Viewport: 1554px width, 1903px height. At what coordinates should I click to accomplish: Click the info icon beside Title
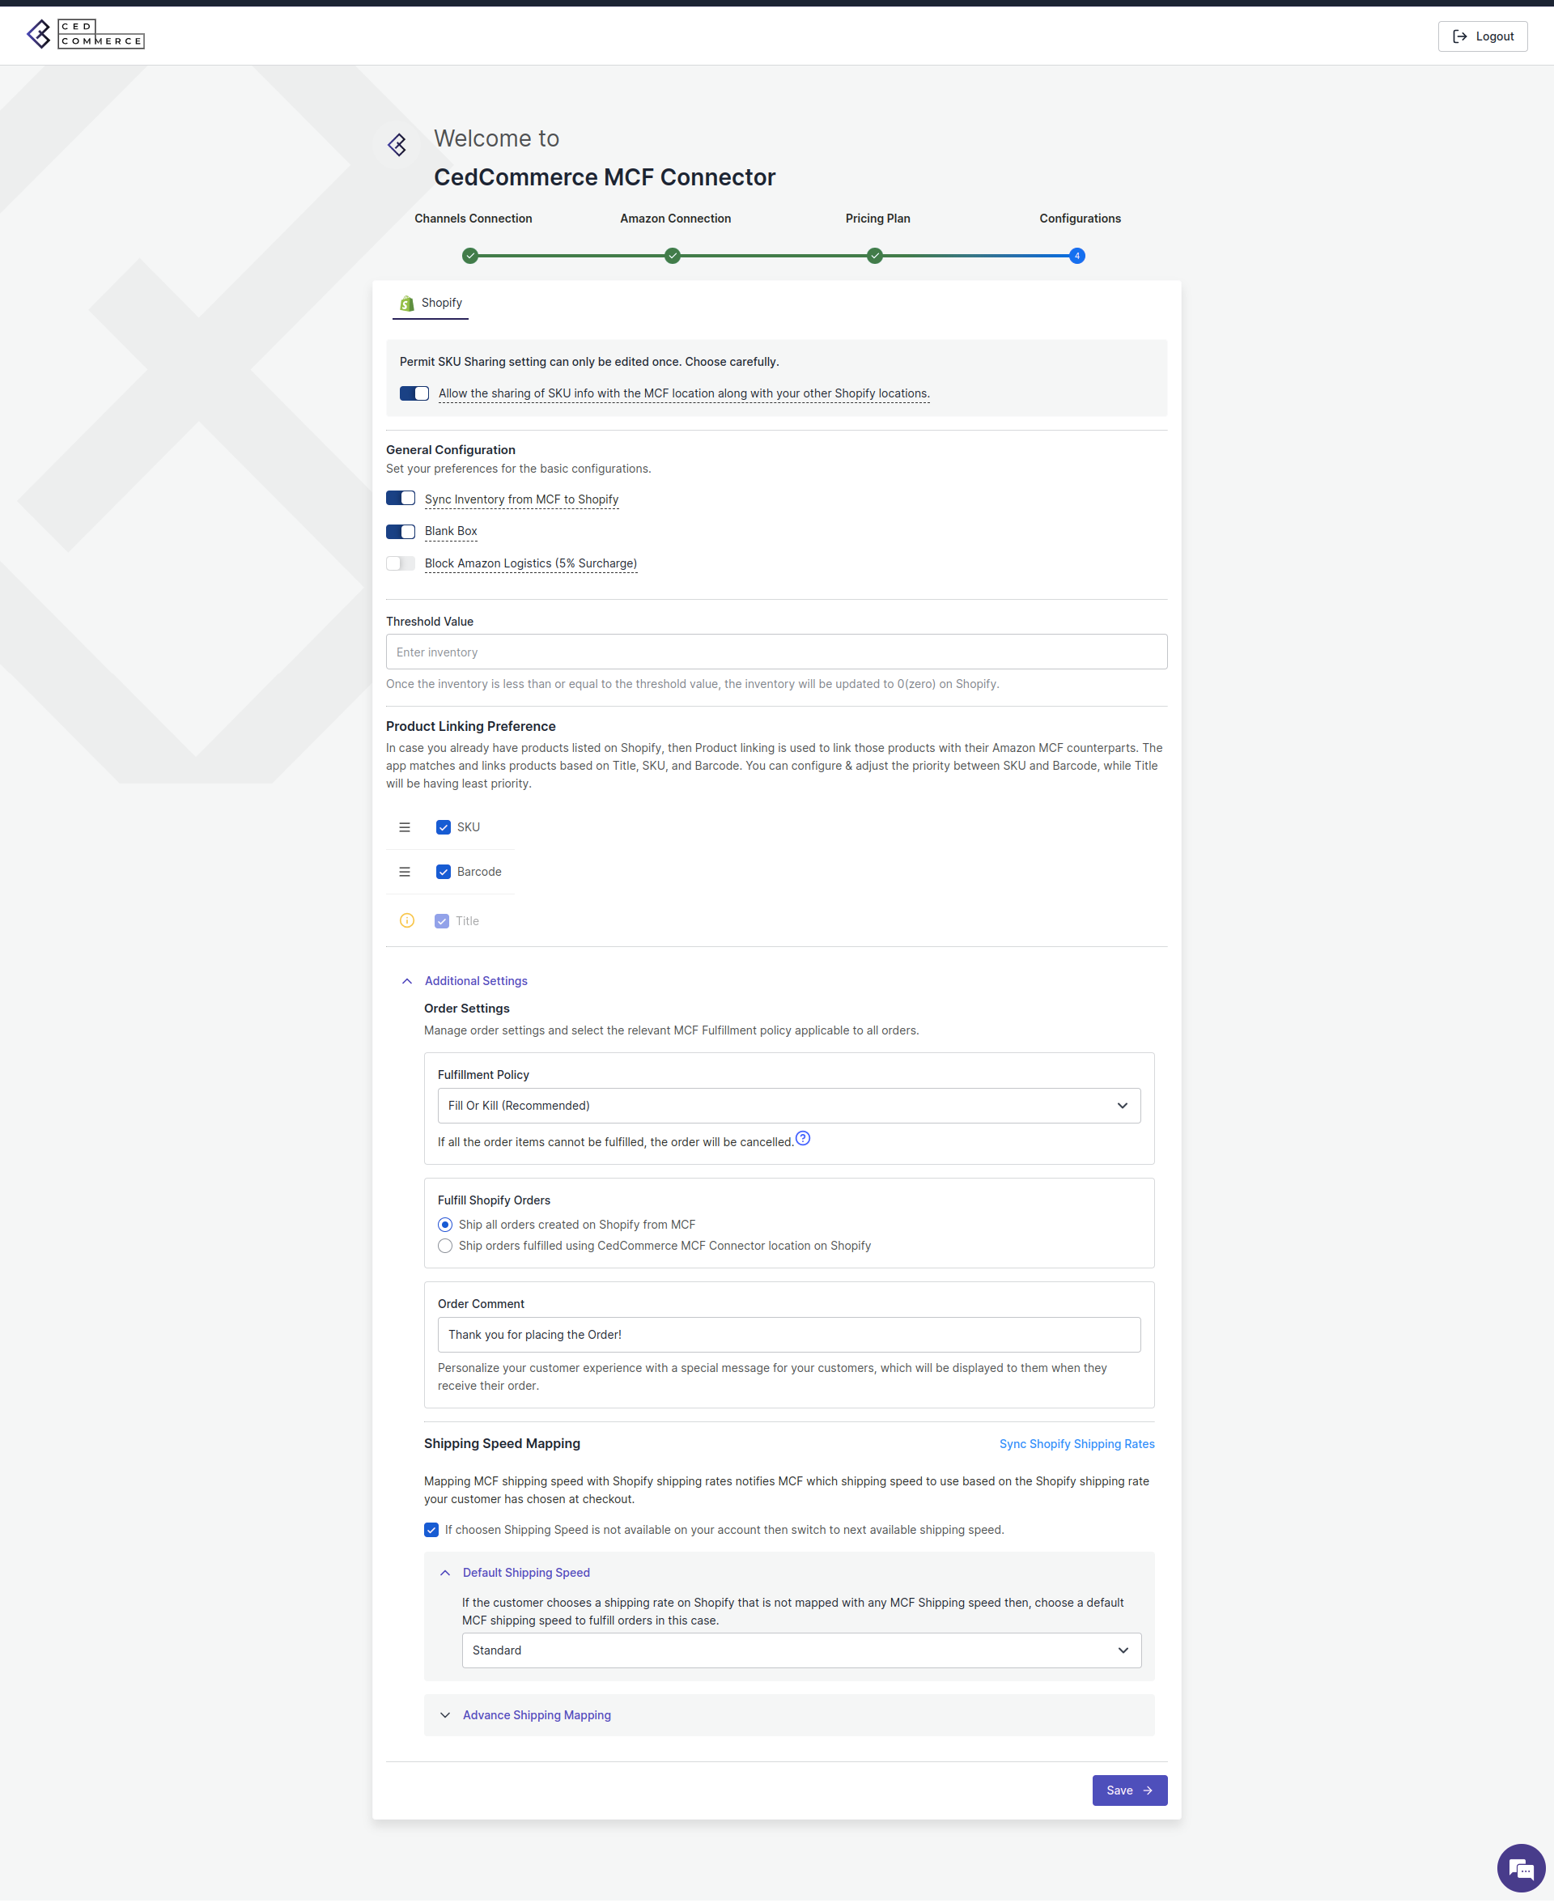(x=407, y=921)
